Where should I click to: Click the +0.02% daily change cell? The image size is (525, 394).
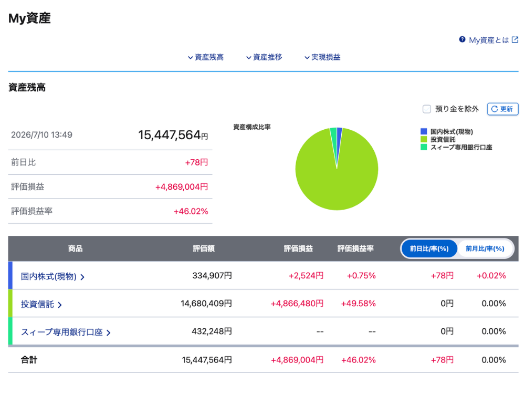tap(491, 276)
